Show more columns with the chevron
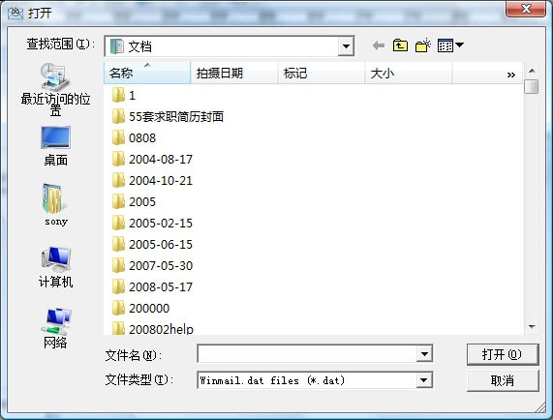553x420 pixels. 511,75
